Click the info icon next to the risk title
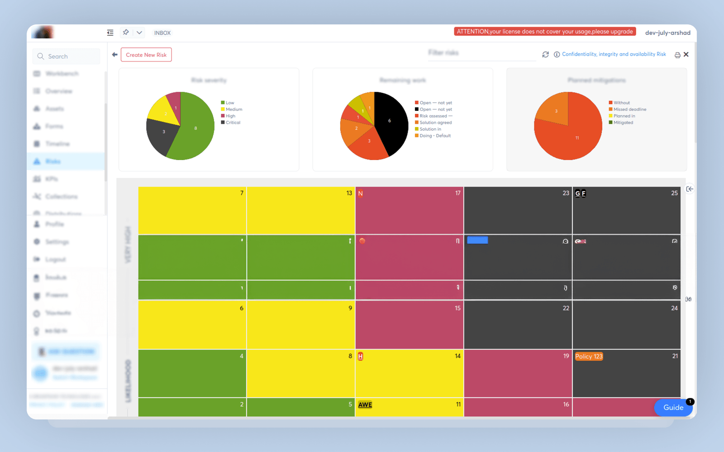Image resolution: width=724 pixels, height=452 pixels. 557,54
